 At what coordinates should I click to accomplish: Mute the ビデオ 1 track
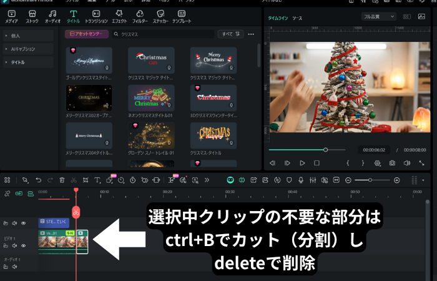coord(14,245)
